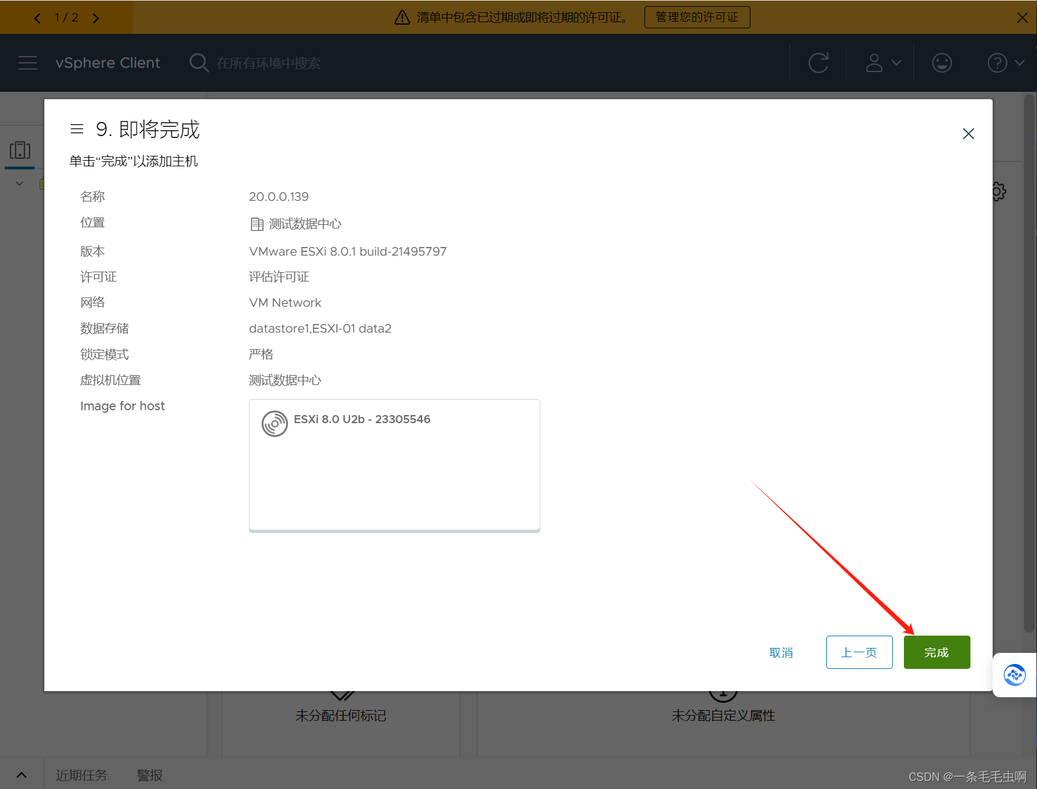Click the page vertical scrollbar
The height and width of the screenshot is (789, 1037).
click(x=1029, y=363)
